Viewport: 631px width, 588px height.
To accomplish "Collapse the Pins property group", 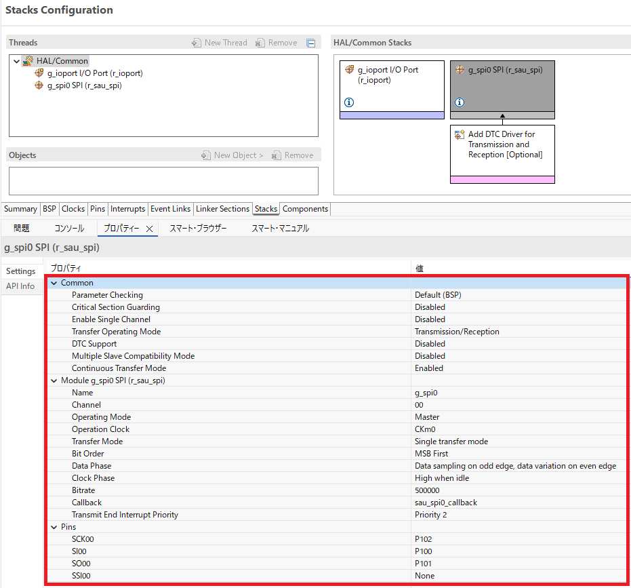I will coord(54,527).
